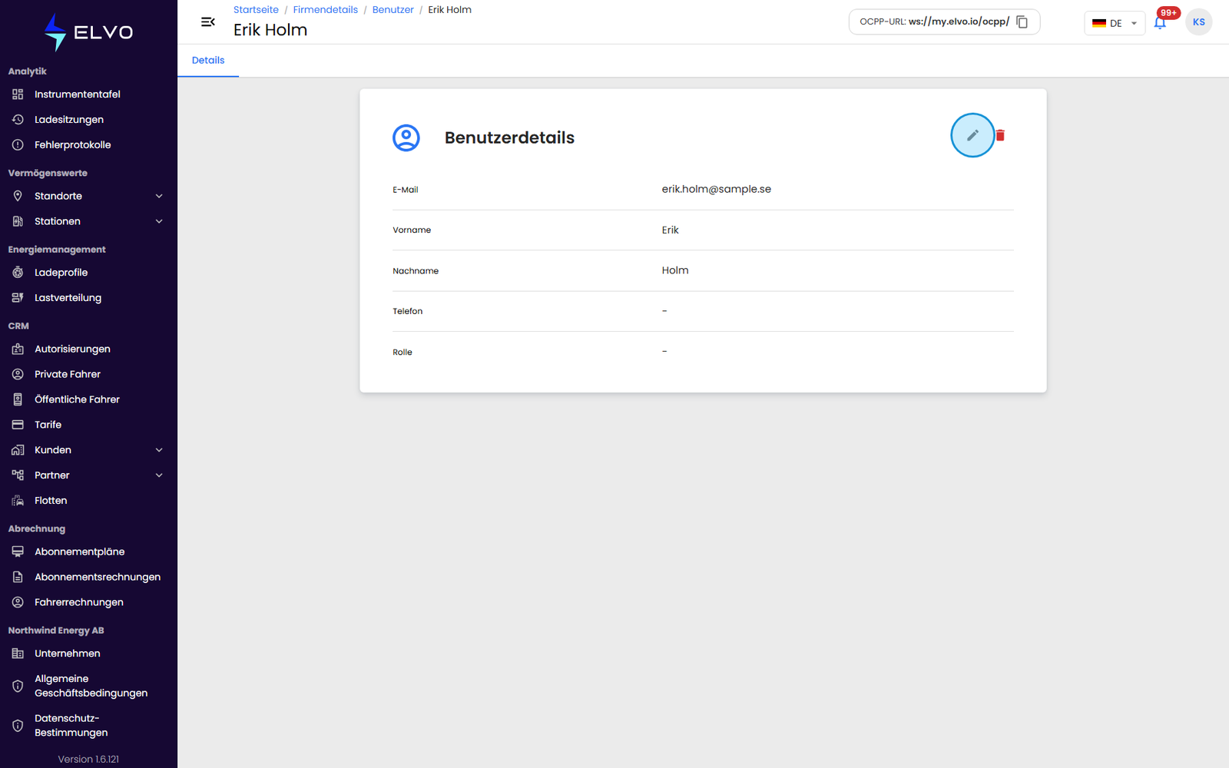This screenshot has height=768, width=1229.
Task: Click the Erik Holm page title
Action: pyautogui.click(x=270, y=30)
